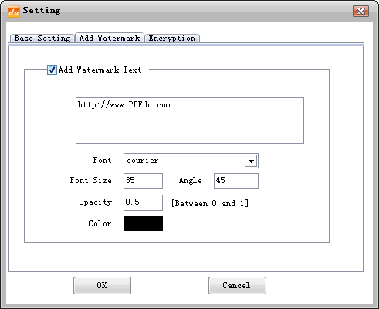Confirm settings with the OK button
This screenshot has width=379, height=309.
coord(102,285)
